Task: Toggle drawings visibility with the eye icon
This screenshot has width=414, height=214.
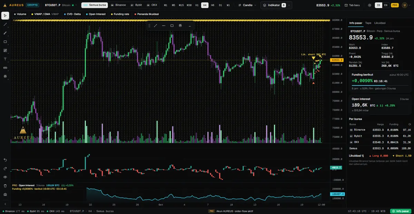Action: (5, 177)
